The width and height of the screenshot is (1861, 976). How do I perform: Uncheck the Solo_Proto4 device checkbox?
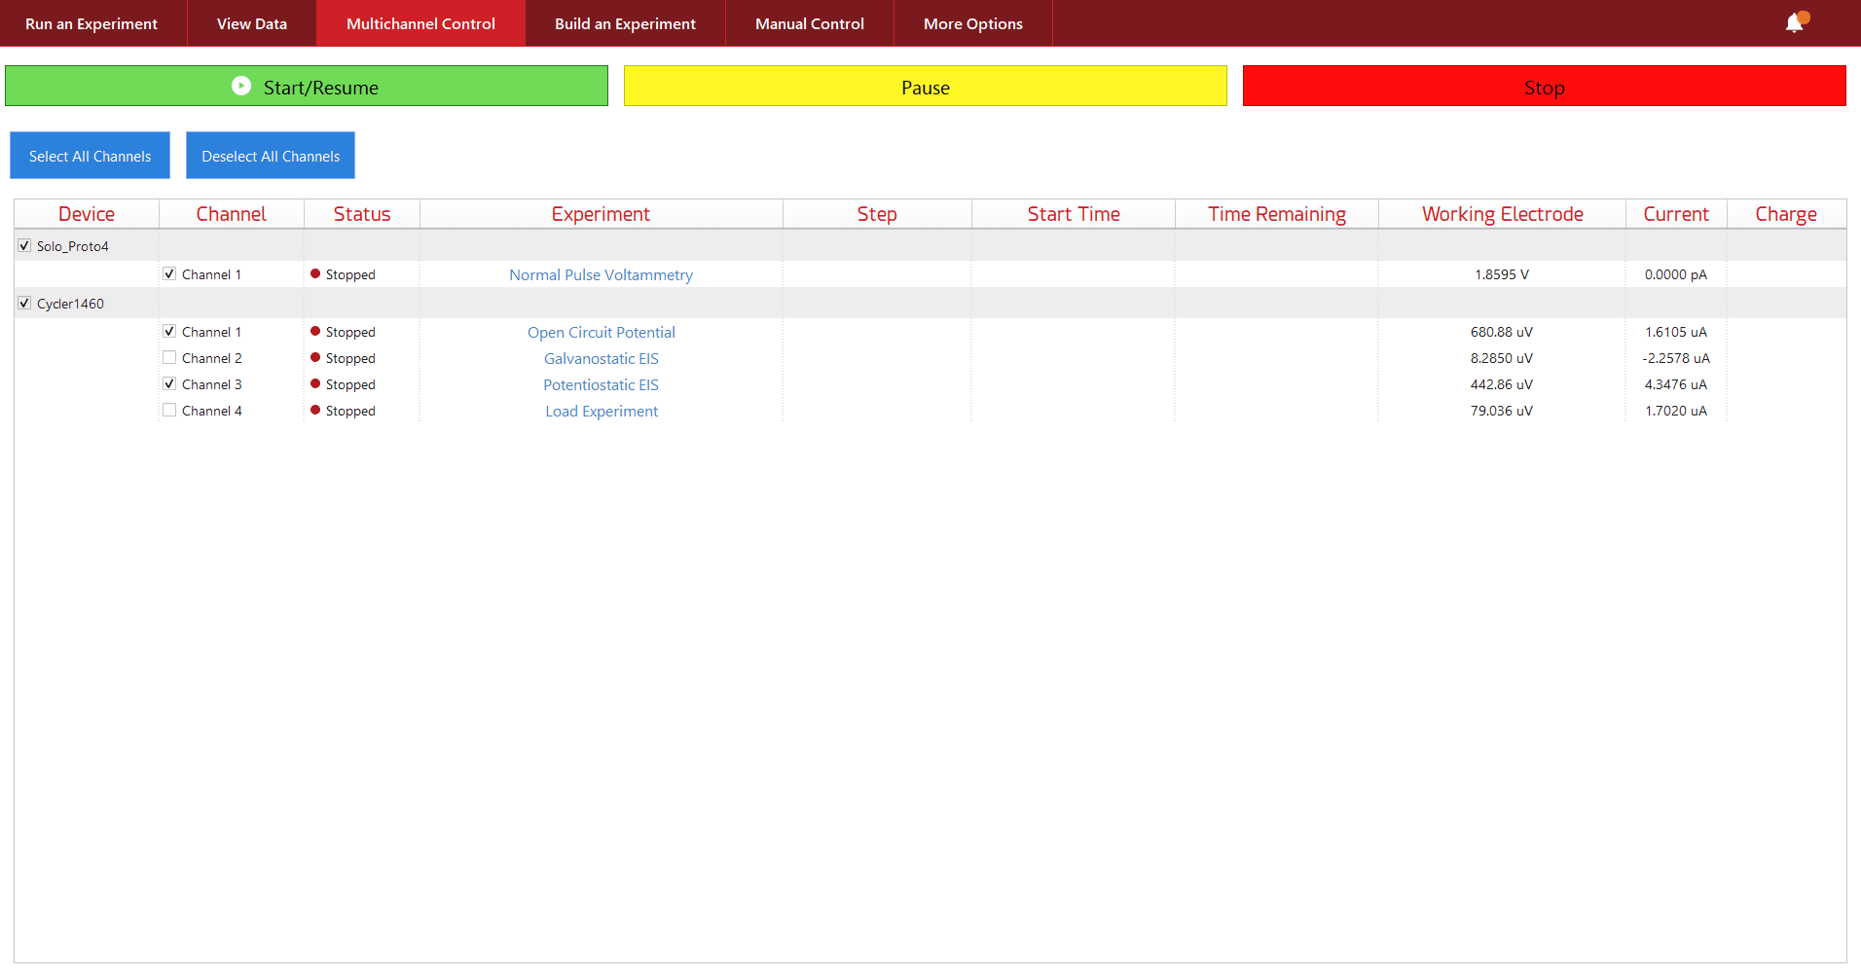[24, 246]
